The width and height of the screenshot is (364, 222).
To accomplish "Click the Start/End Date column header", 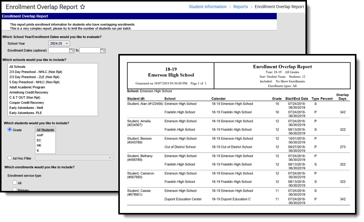I will [x=296, y=99].
